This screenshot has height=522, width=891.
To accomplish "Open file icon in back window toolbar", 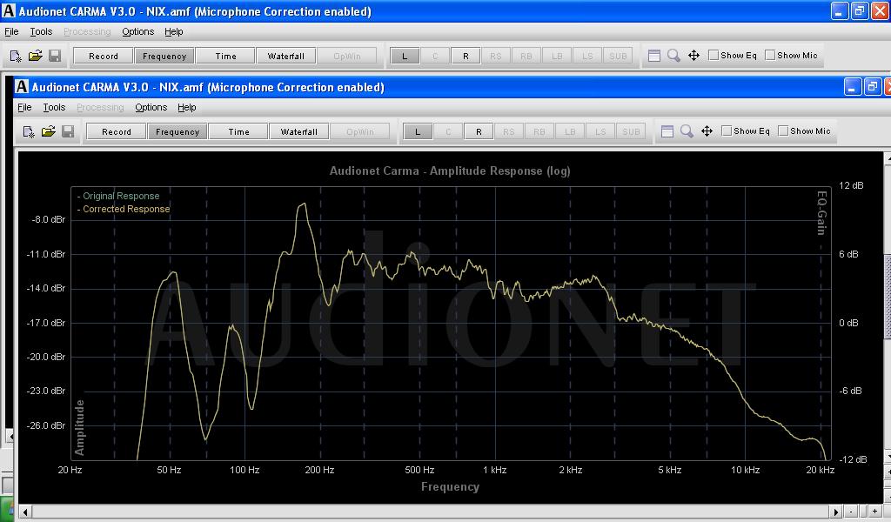I will [35, 56].
